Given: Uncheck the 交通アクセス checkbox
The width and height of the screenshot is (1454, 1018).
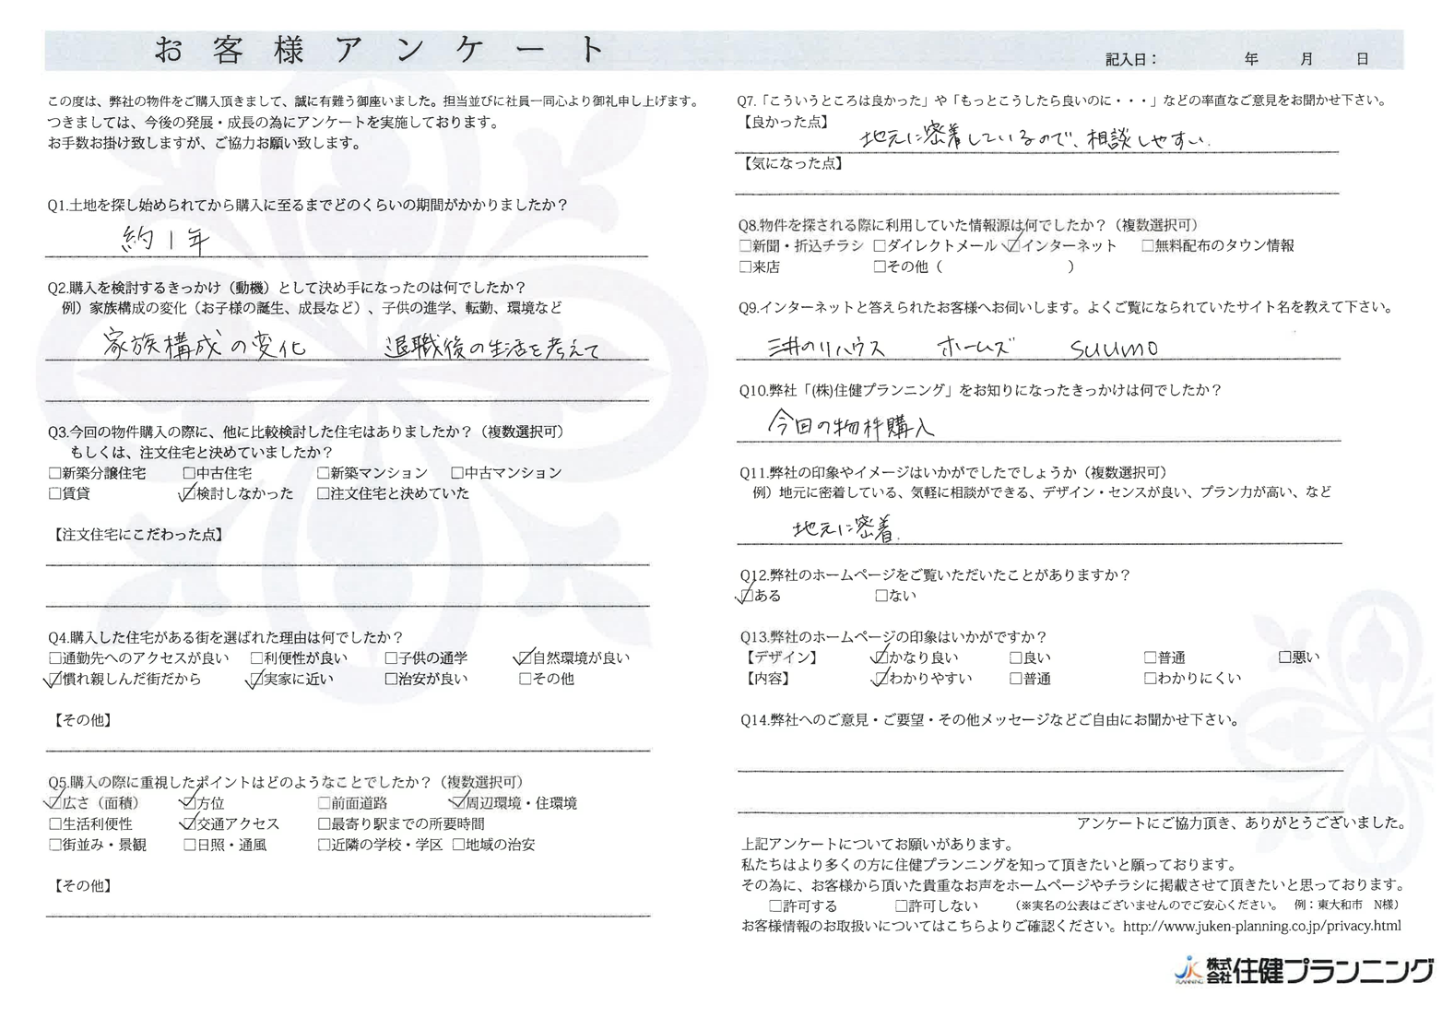Looking at the screenshot, I should point(189,824).
